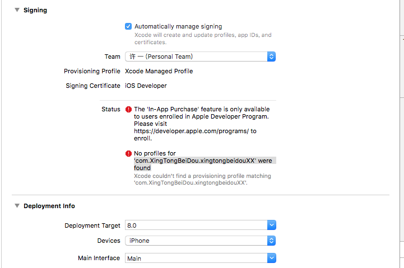Click the Main Interface text field
Image resolution: width=404 pixels, height=268 pixels.
click(x=196, y=258)
